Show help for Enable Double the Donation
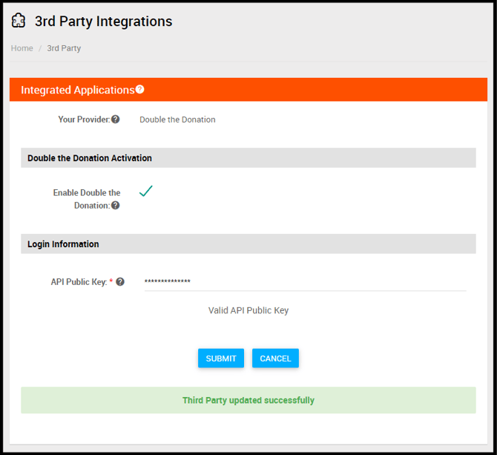This screenshot has height=455, width=497. 116,206
